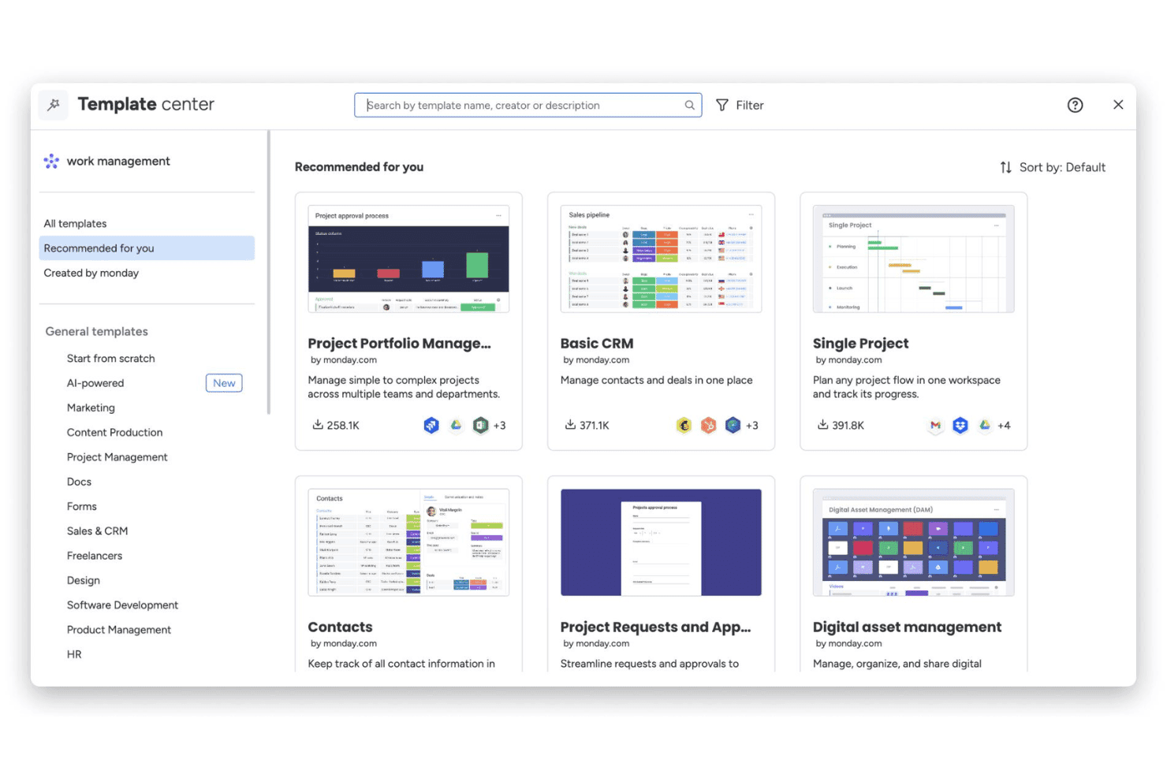The width and height of the screenshot is (1167, 778).
Task: Click download icon on Basic CRM card
Action: [x=570, y=424]
